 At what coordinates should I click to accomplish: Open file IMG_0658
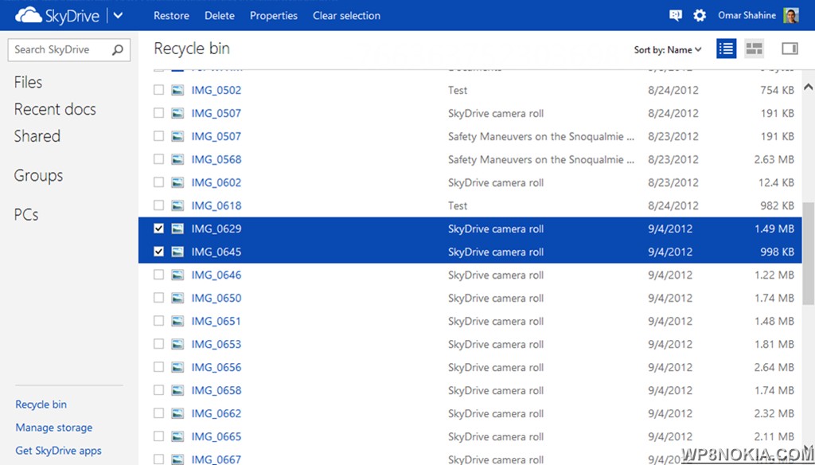(216, 391)
